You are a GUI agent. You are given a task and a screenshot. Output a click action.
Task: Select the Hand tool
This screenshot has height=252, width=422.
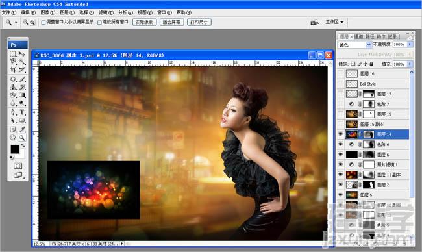coord(13,138)
